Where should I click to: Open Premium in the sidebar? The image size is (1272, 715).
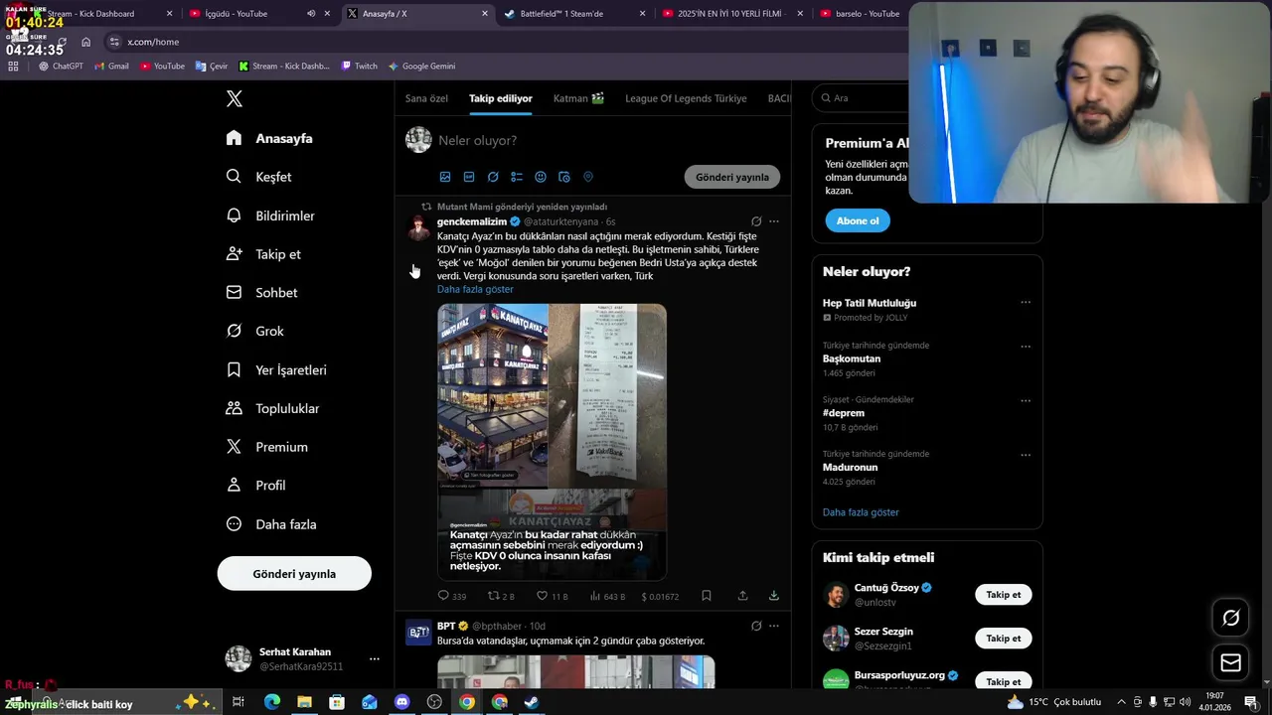coord(266,447)
